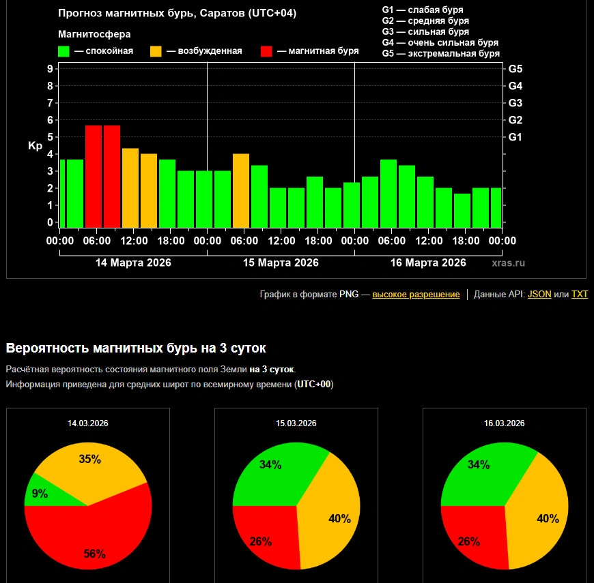Click the orange 'возбужденная' legend swatch
Viewport: 594px width, 583px height.
156,51
